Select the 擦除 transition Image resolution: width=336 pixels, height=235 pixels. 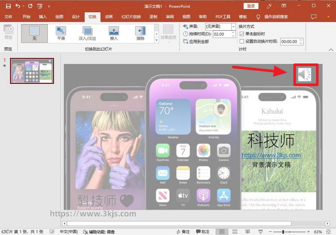click(x=140, y=33)
